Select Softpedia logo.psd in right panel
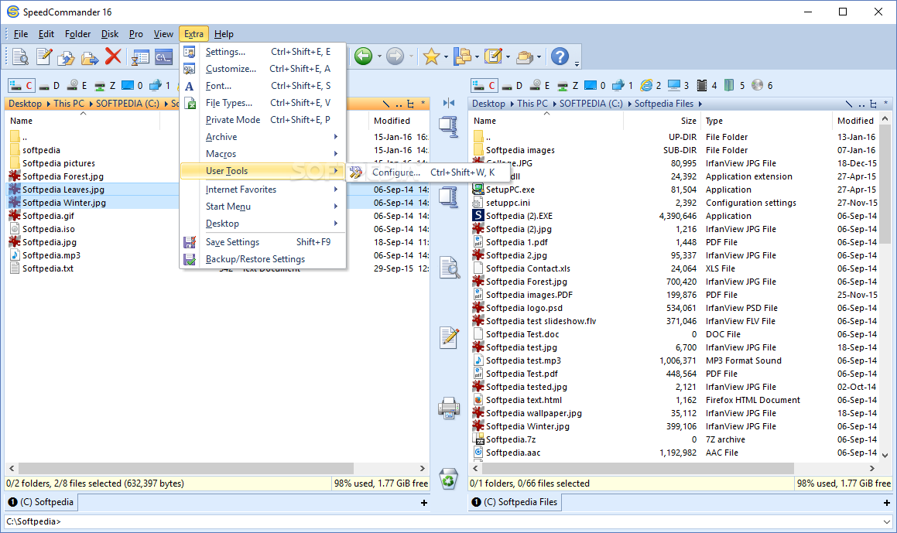Image resolution: width=897 pixels, height=533 pixels. tap(524, 308)
